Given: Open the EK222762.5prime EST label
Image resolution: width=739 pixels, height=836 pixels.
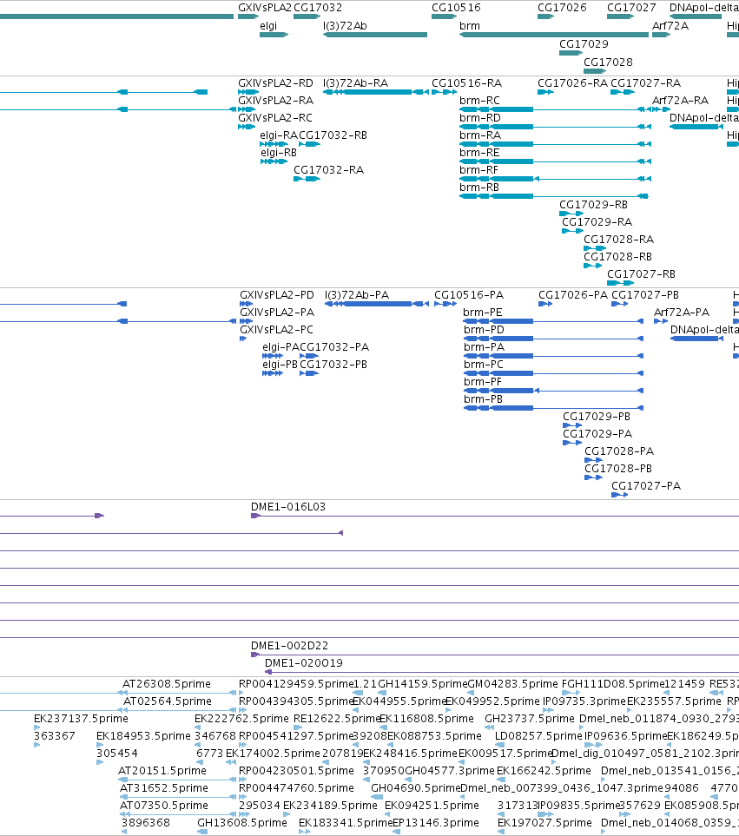Looking at the screenshot, I should [x=241, y=719].
